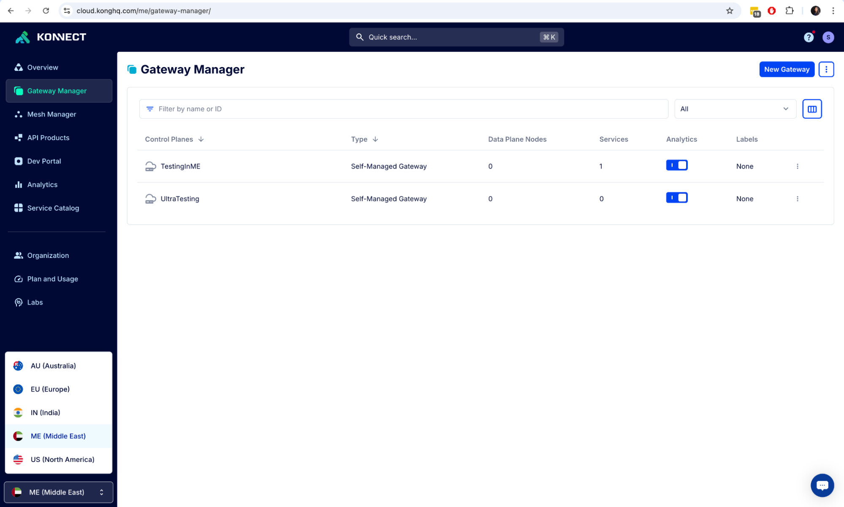Open UltraTesting row actions menu
The image size is (844, 507).
tap(797, 199)
